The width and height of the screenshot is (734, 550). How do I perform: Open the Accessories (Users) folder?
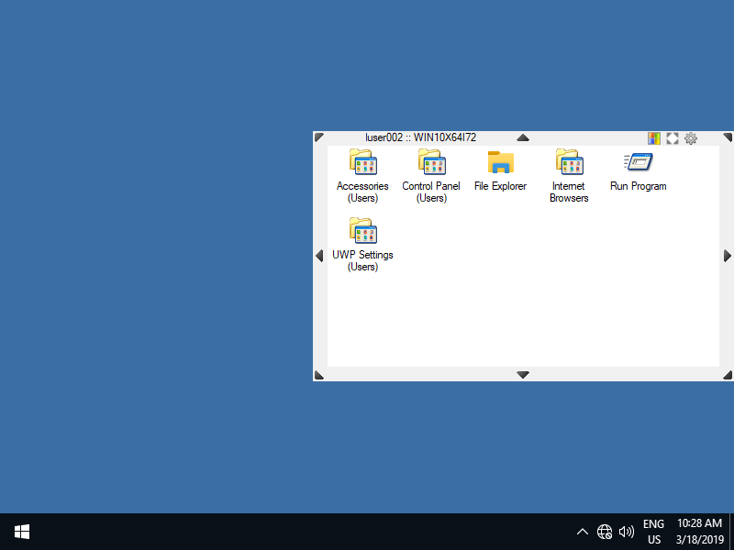click(362, 163)
